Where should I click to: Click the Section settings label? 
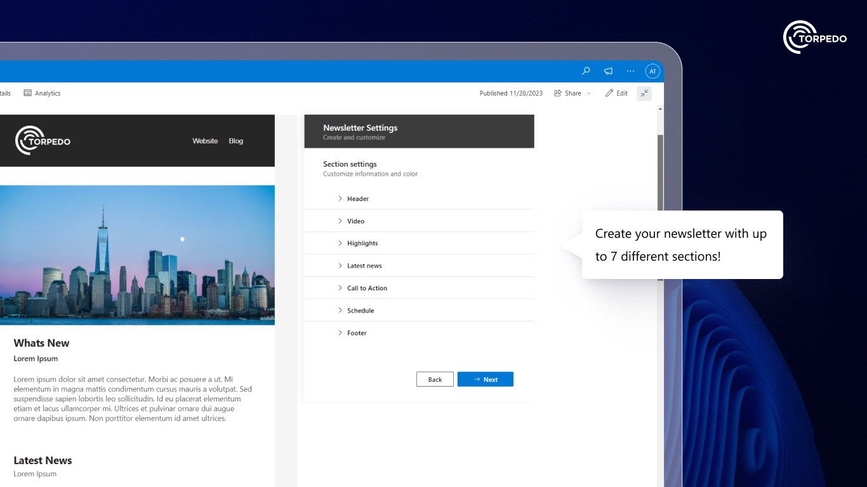350,164
